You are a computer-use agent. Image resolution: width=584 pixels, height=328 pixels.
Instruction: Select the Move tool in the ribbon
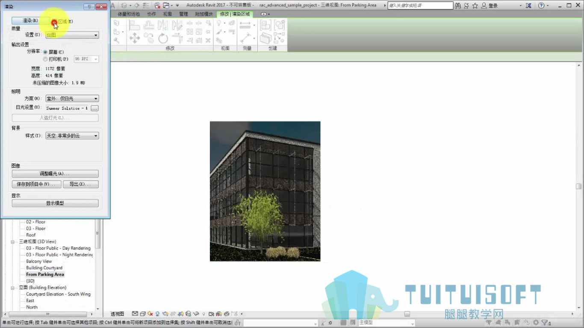pos(135,38)
